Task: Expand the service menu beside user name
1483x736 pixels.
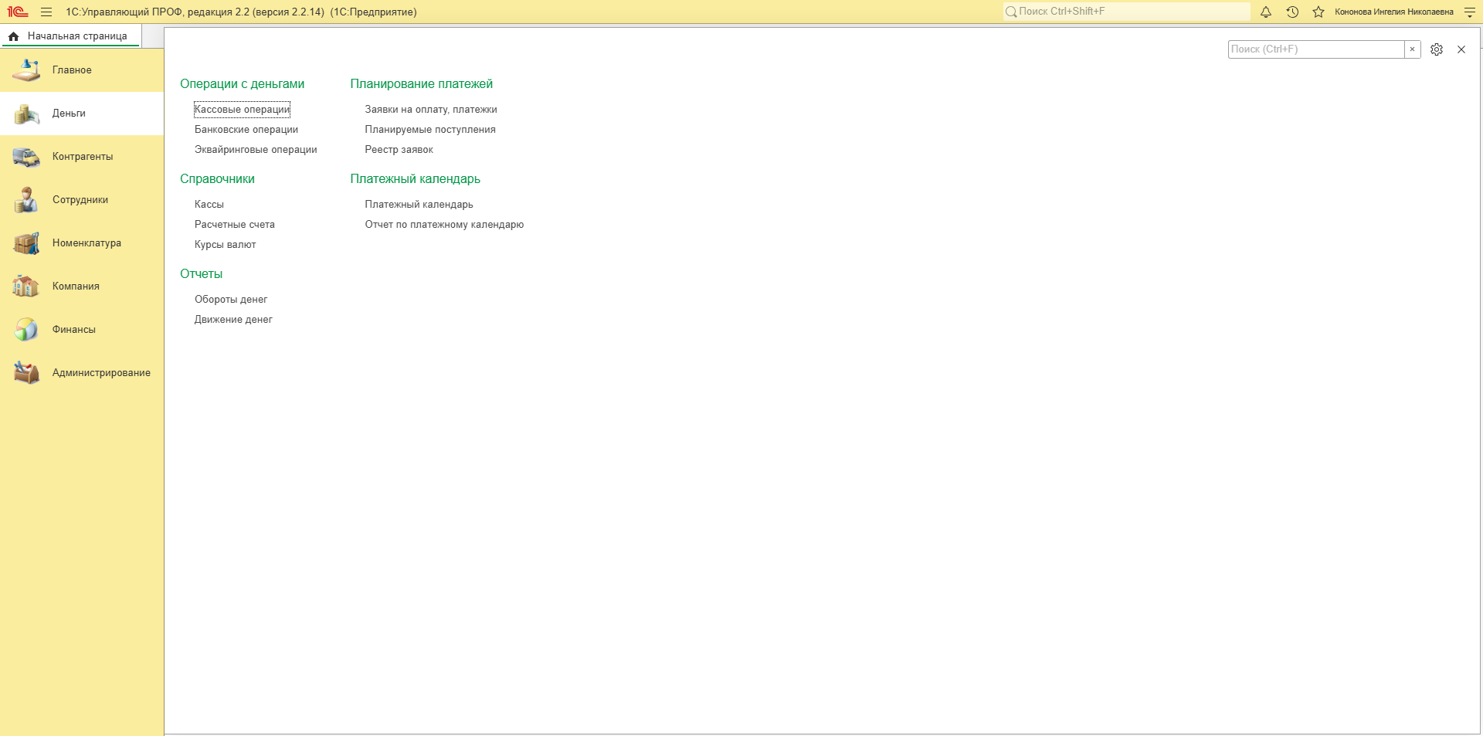Action: [1470, 12]
